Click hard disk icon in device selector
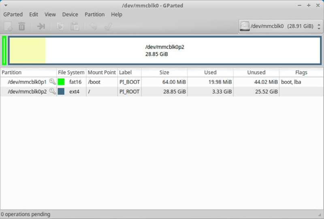The height and width of the screenshot is (219, 324). click(245, 26)
